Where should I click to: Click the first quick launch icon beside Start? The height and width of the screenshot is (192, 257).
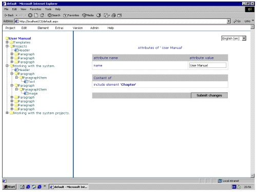click(22, 187)
